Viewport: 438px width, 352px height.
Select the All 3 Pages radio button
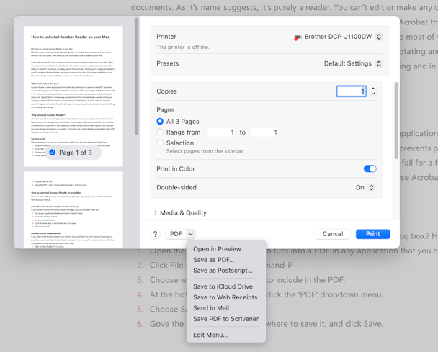tap(160, 122)
